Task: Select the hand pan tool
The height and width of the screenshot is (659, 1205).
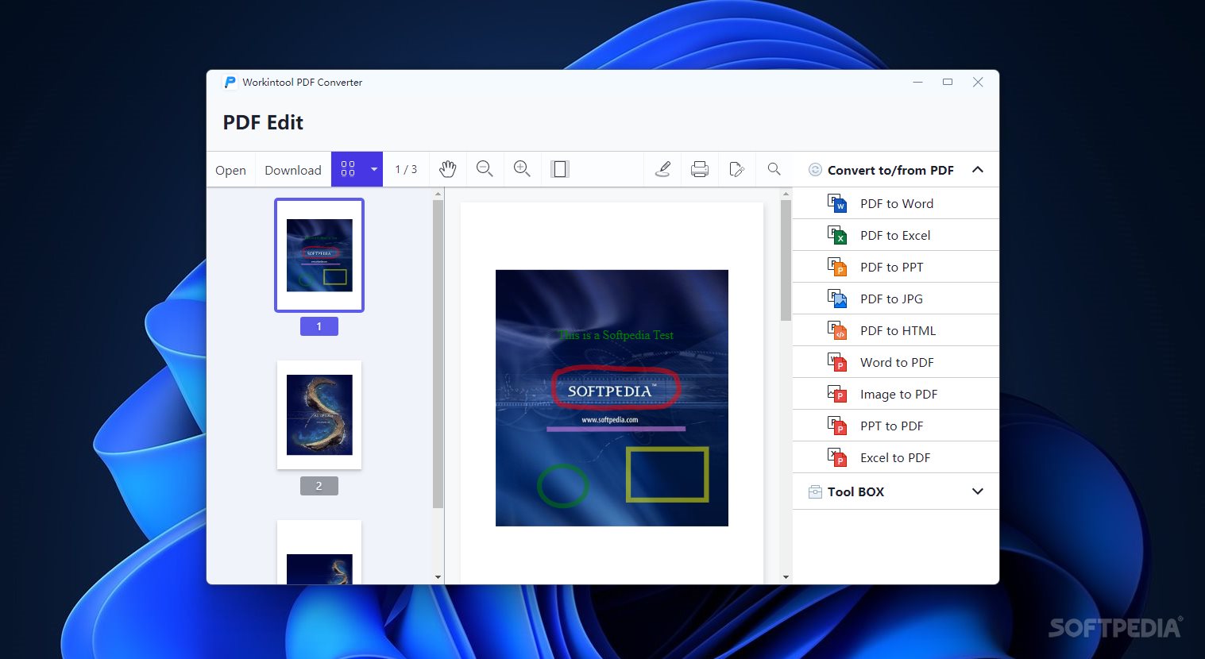Action: click(448, 169)
